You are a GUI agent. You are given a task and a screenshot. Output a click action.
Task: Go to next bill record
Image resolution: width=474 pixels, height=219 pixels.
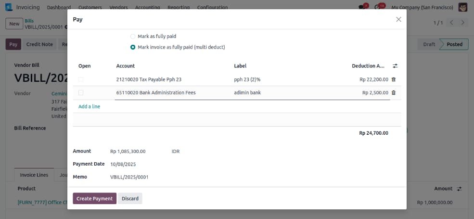click(462, 23)
